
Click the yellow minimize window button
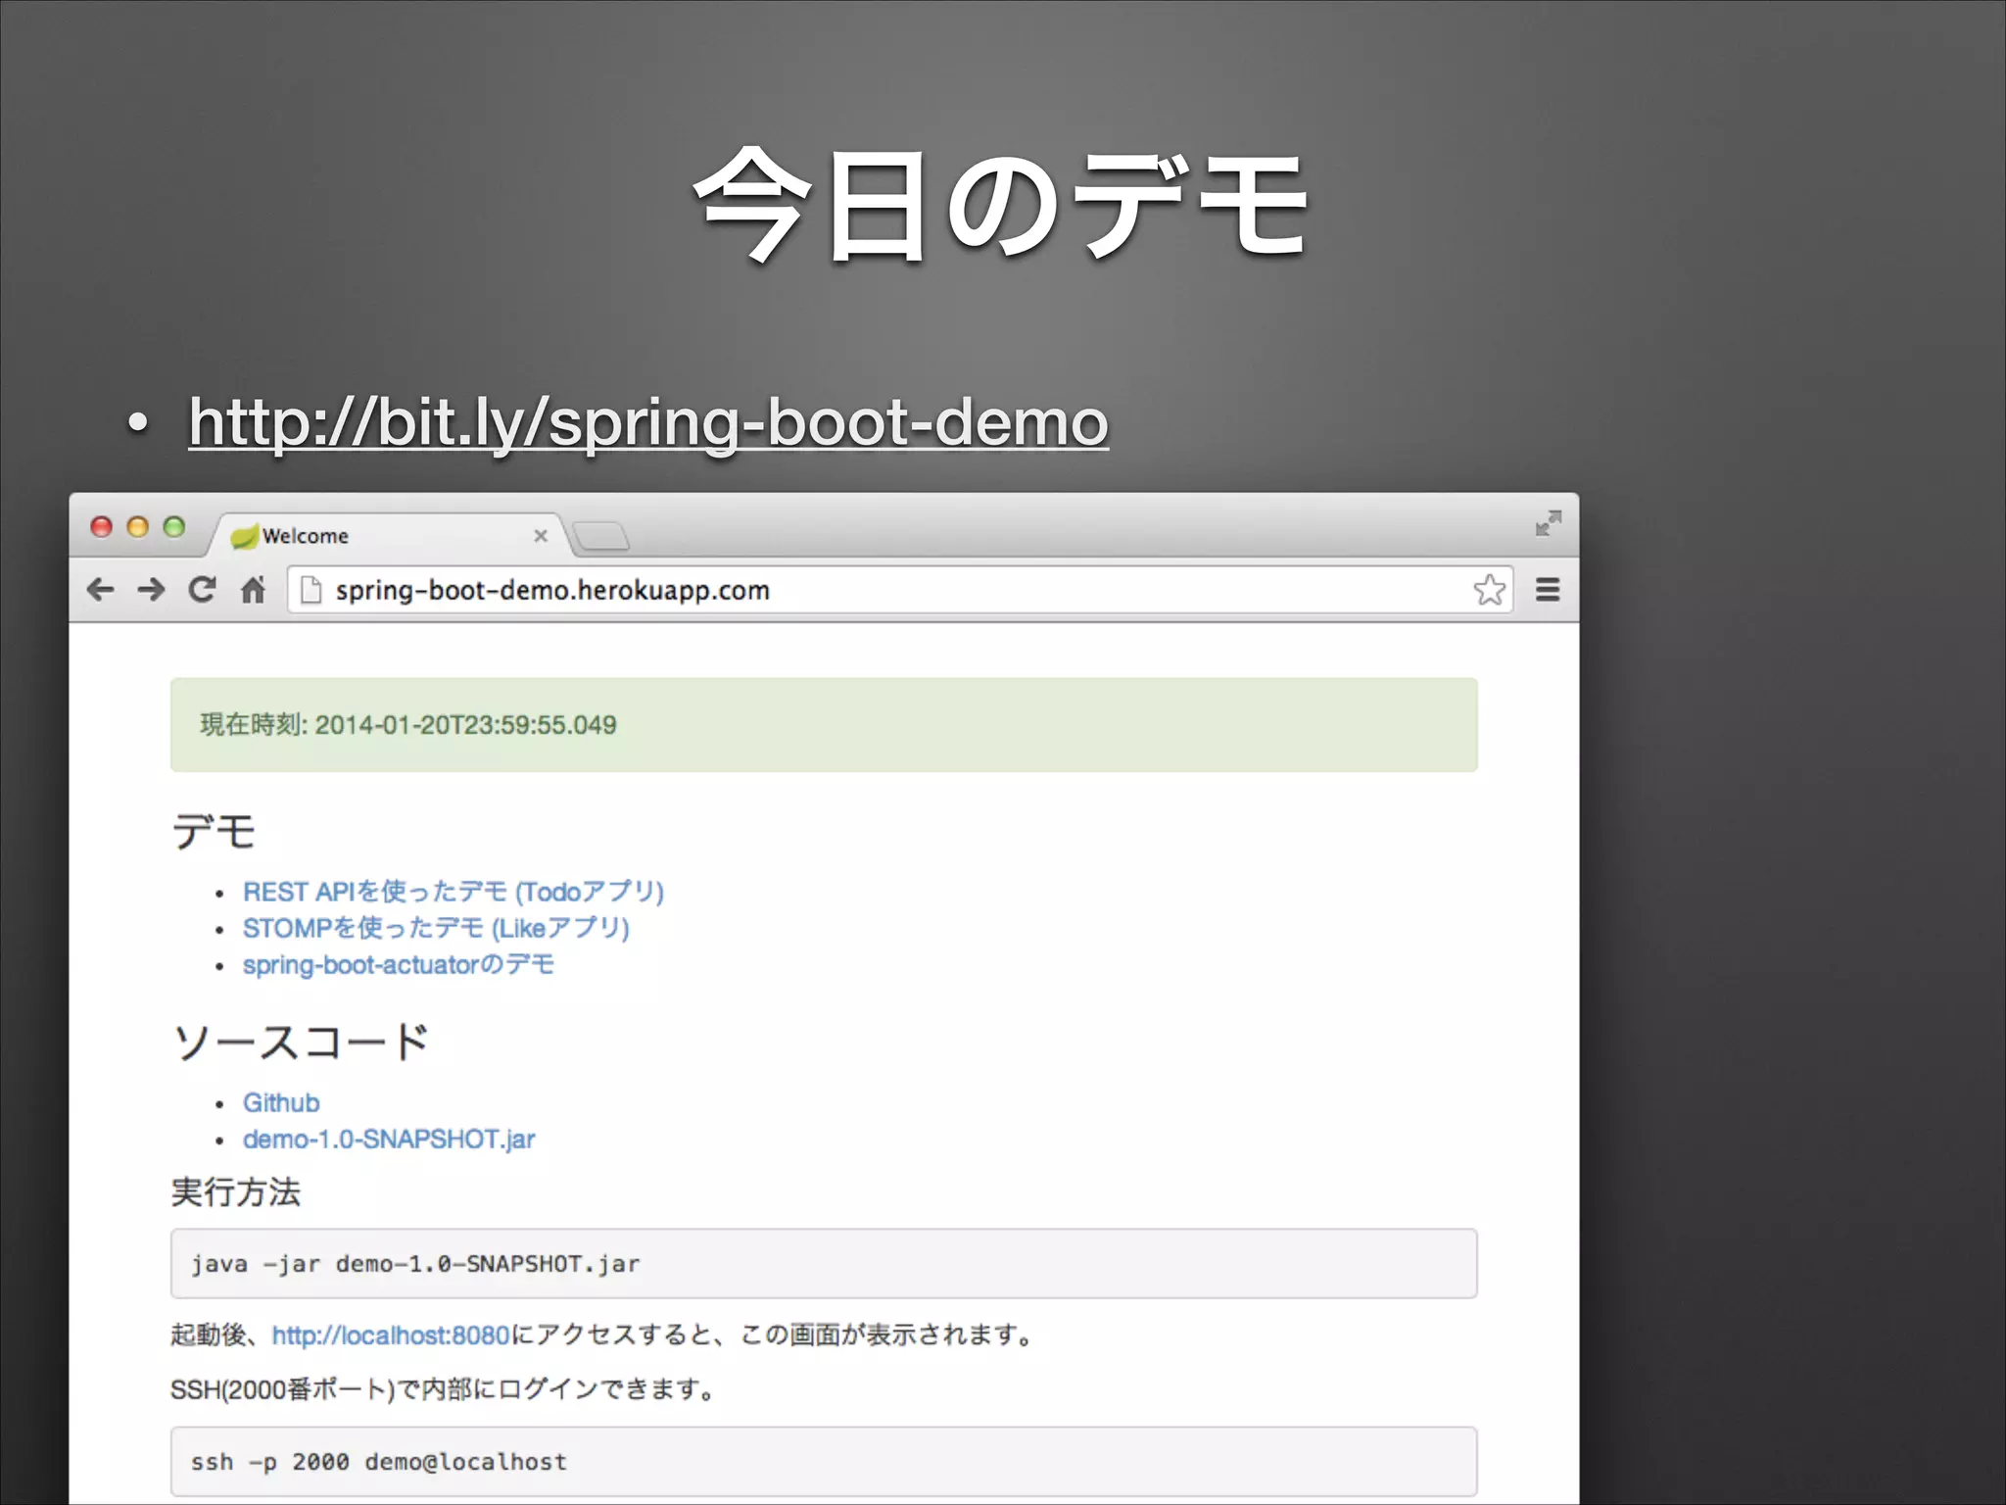point(138,527)
